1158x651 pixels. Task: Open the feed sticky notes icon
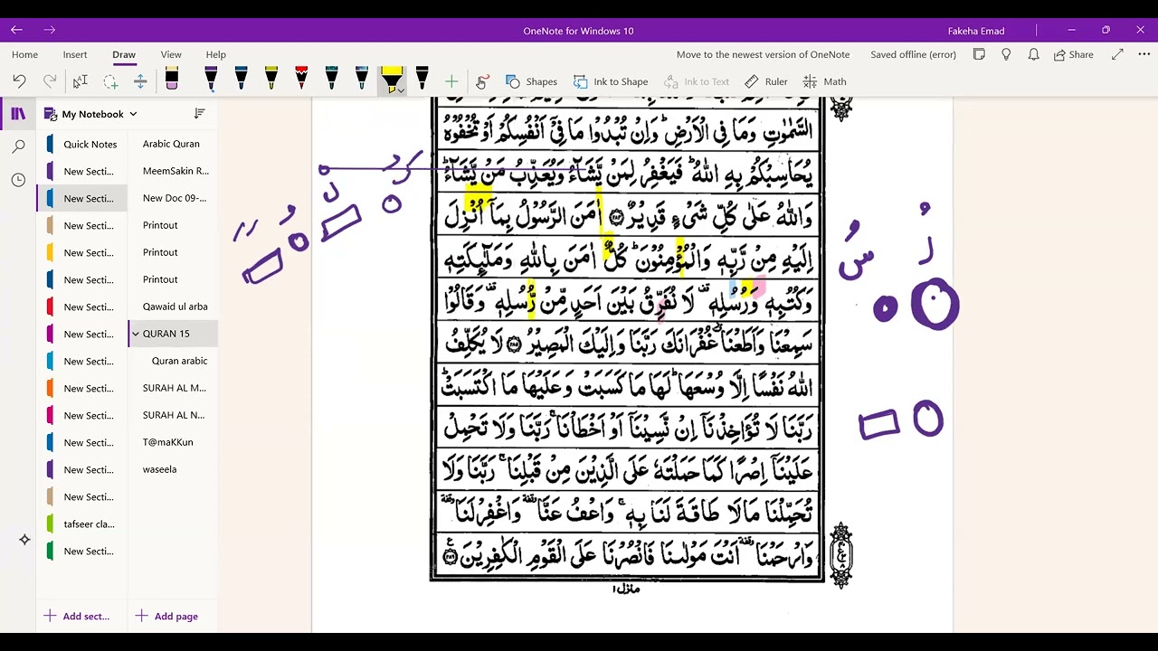[x=979, y=54]
